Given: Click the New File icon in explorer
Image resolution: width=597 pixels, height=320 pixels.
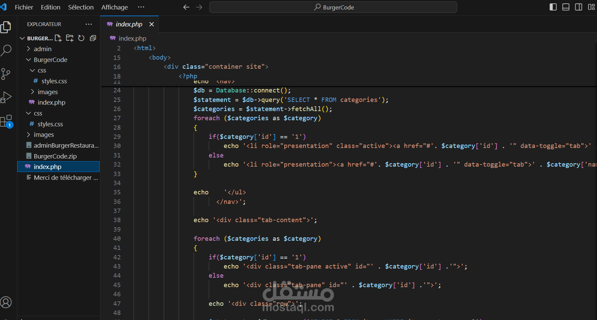Looking at the screenshot, I should pos(58,38).
